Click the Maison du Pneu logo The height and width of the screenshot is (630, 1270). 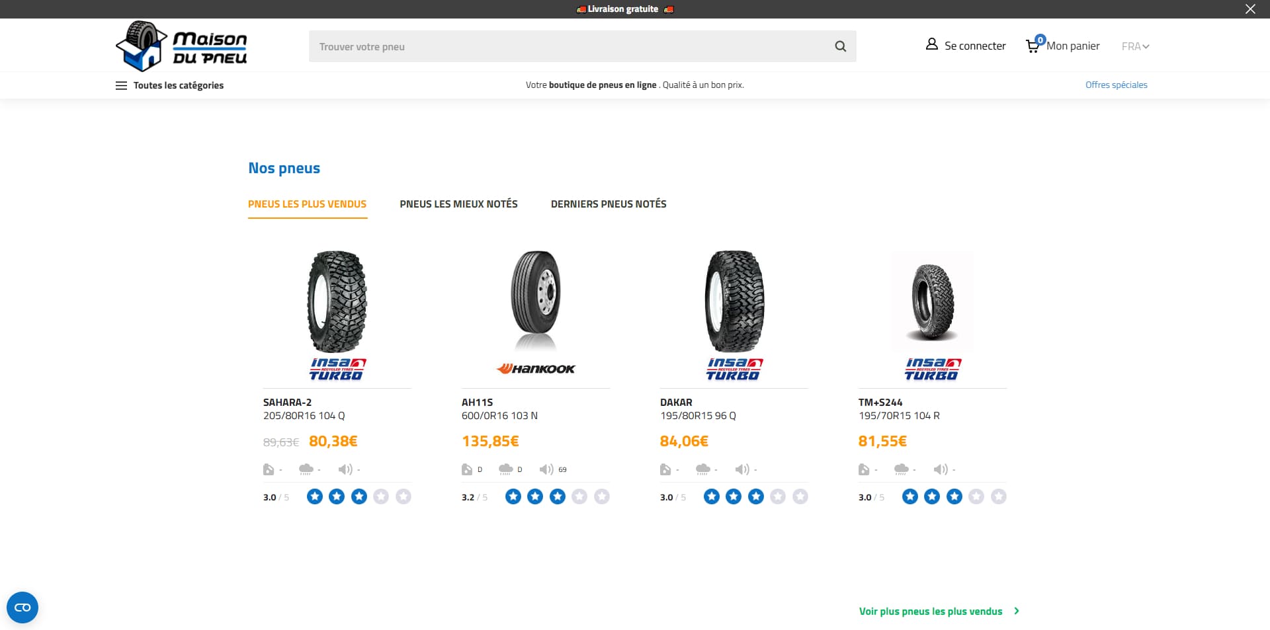point(181,46)
